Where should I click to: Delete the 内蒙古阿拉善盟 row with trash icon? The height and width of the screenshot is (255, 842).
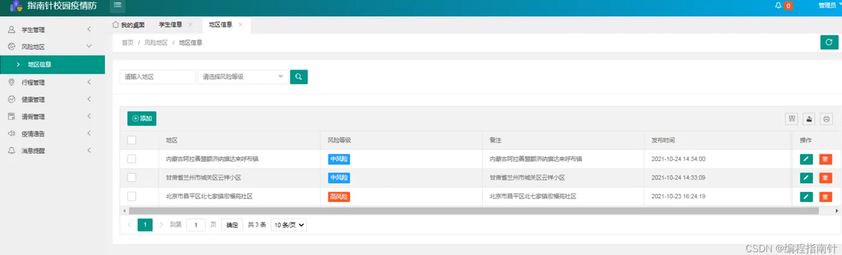(x=825, y=159)
